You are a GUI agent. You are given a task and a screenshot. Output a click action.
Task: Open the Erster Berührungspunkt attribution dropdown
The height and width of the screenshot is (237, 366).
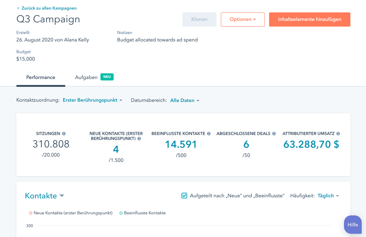pyautogui.click(x=90, y=100)
